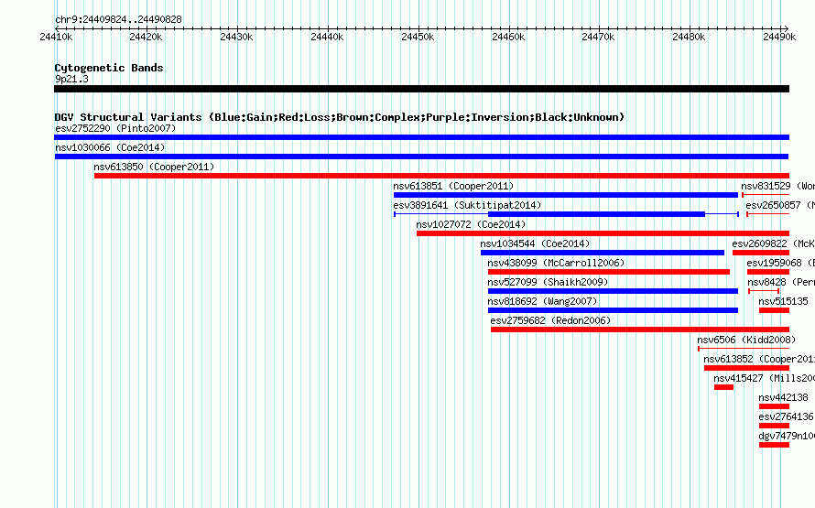Viewport: 815px width, 508px height.
Task: Click the 24490k ruler tick label
Action: tap(779, 37)
